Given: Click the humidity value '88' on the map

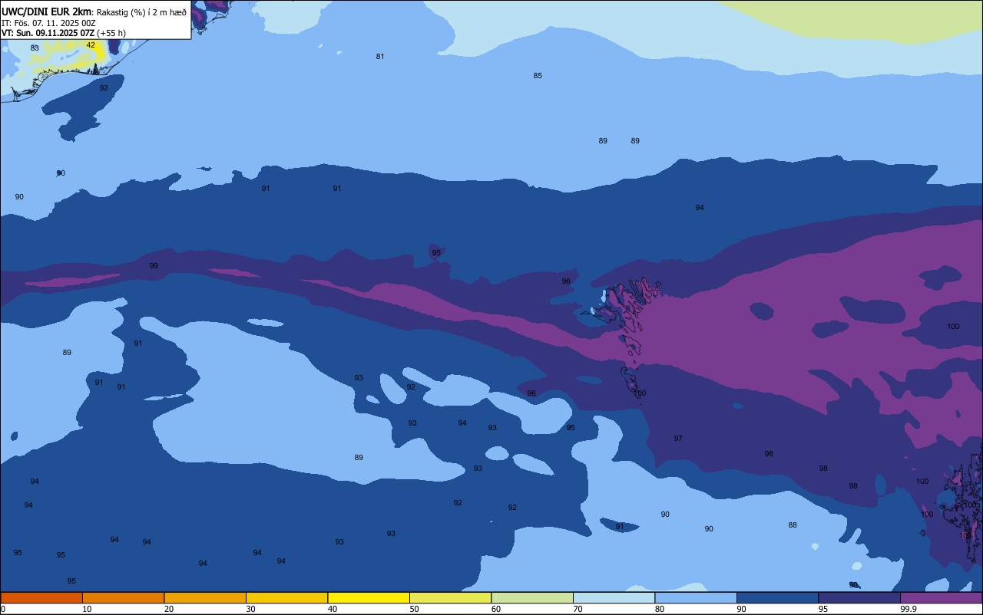Looking at the screenshot, I should pyautogui.click(x=793, y=525).
